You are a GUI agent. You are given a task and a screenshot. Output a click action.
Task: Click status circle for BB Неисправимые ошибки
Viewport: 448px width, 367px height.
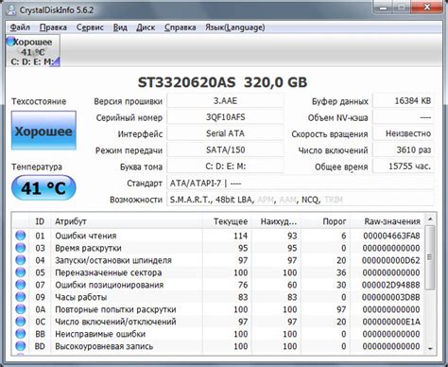tap(21, 334)
